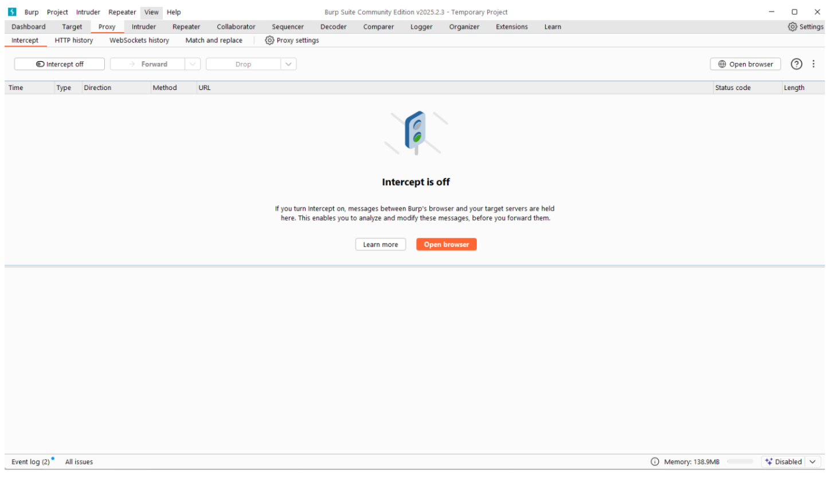Switch to the Dashboard tab
830x478 pixels.
(x=29, y=26)
